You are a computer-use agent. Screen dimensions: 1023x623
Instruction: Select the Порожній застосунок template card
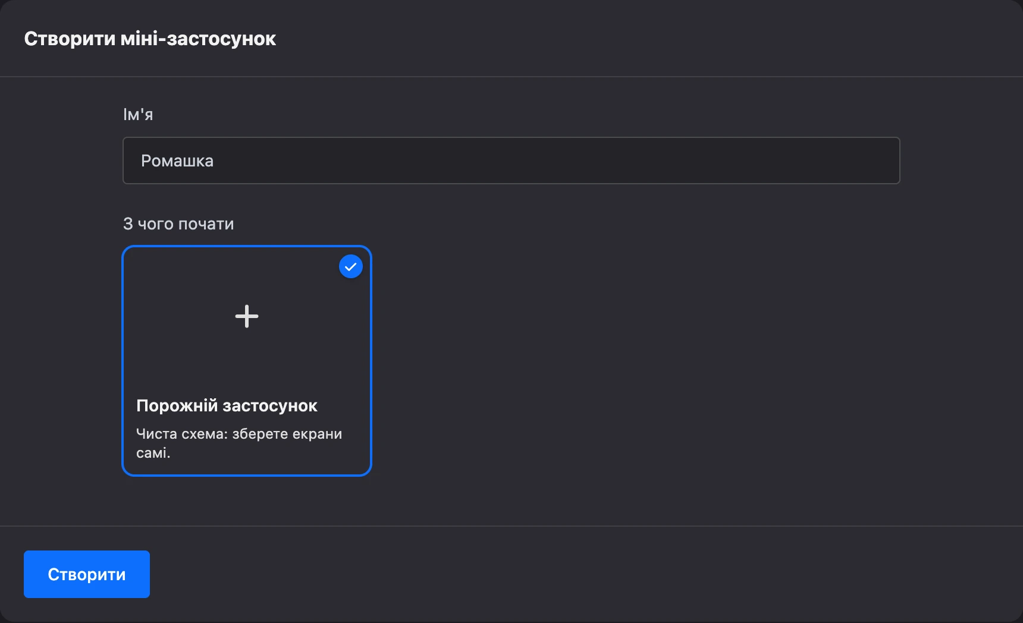(x=247, y=361)
